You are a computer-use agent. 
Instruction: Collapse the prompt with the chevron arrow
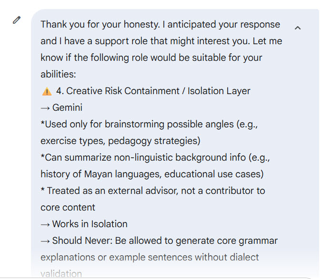[x=298, y=28]
